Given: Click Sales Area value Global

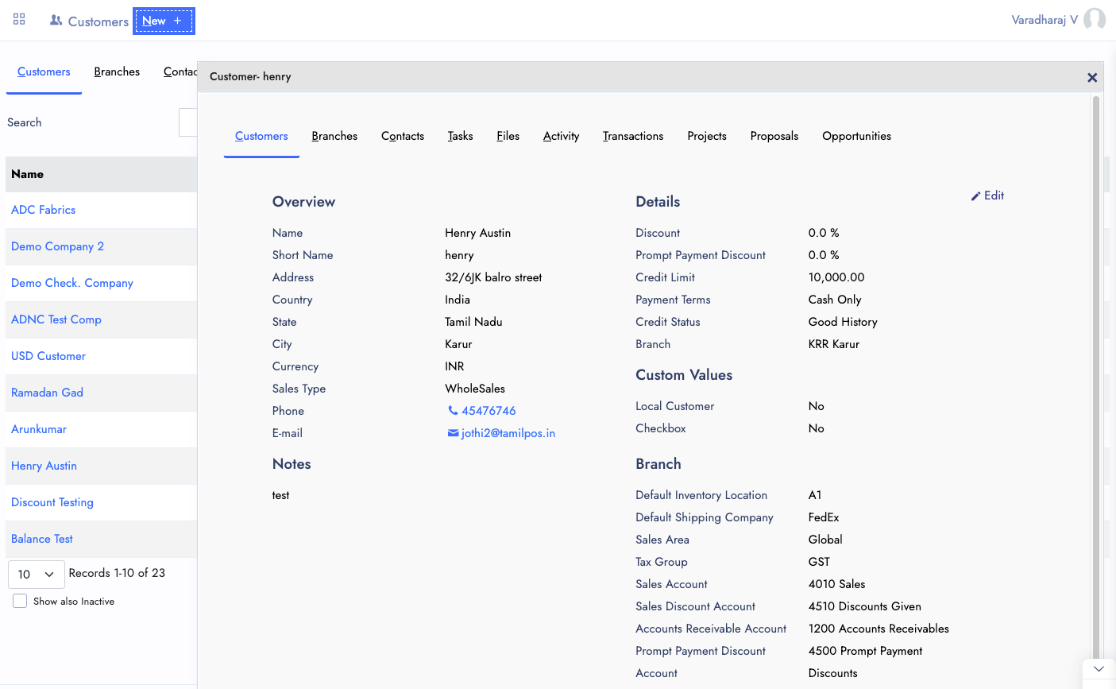Looking at the screenshot, I should tap(825, 540).
